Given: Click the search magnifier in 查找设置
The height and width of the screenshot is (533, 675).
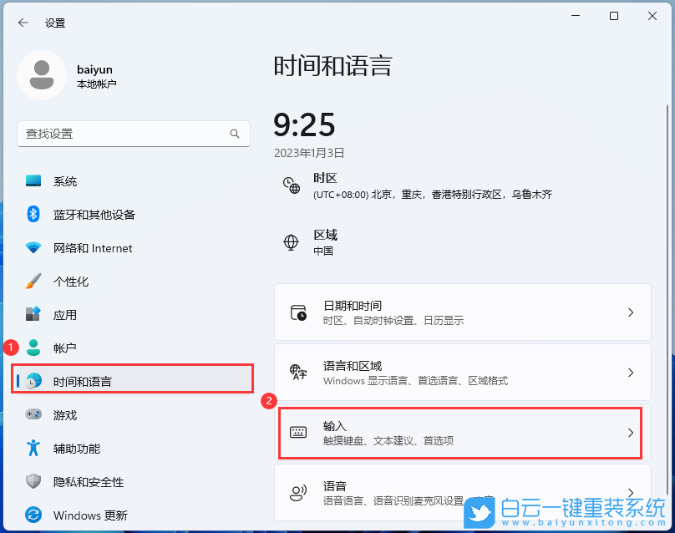Looking at the screenshot, I should click(235, 134).
